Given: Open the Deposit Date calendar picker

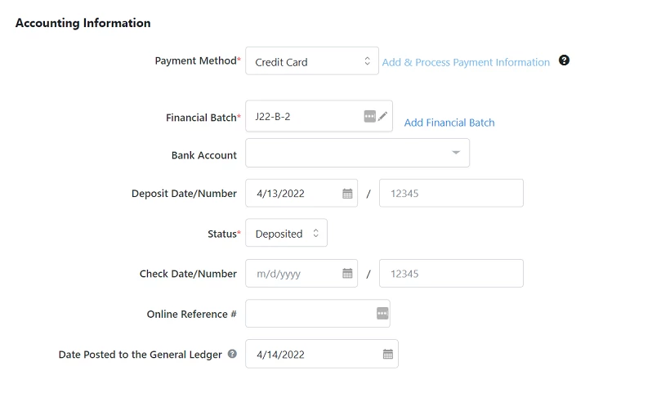Looking at the screenshot, I should 347,194.
